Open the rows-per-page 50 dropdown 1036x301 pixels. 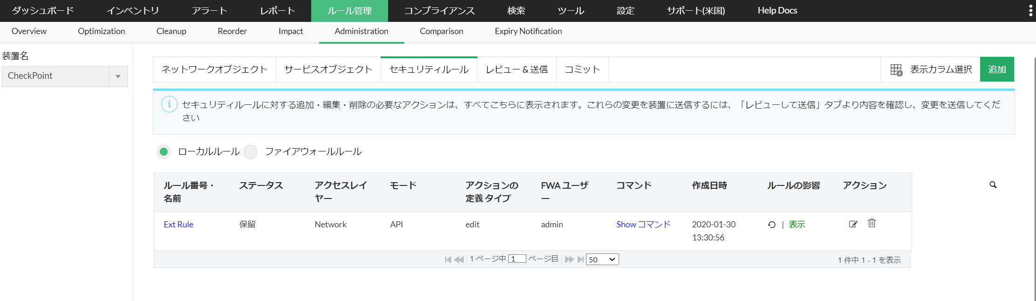click(x=602, y=260)
